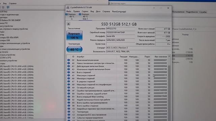Open the Подробности tab in Task Manager

[192, 12]
